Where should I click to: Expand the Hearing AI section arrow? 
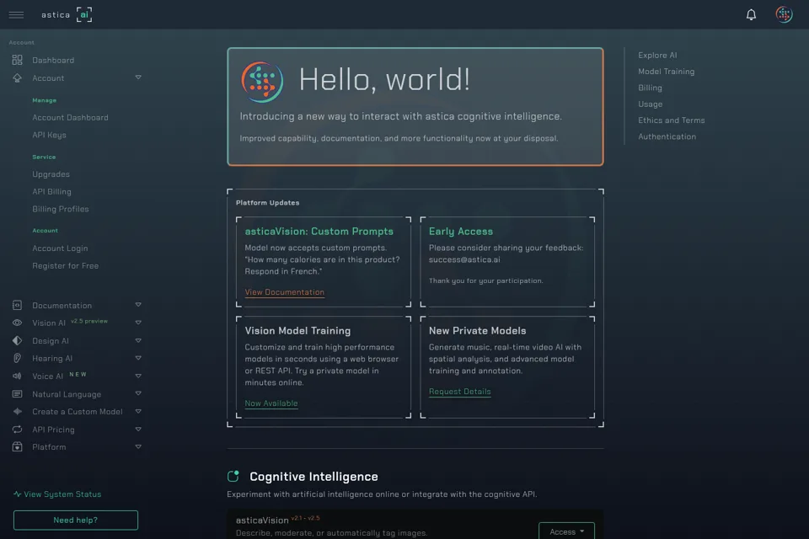pos(138,358)
